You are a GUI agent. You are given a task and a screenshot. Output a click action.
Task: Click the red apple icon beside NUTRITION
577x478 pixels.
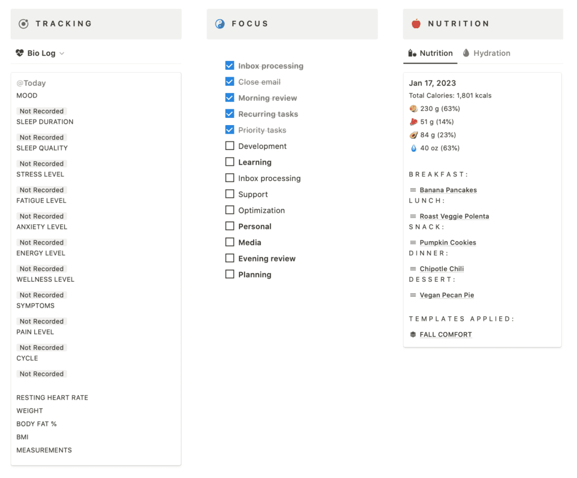(415, 24)
